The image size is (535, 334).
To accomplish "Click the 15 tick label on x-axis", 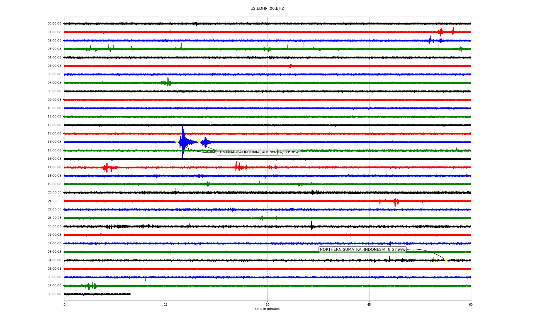I will coord(166,304).
